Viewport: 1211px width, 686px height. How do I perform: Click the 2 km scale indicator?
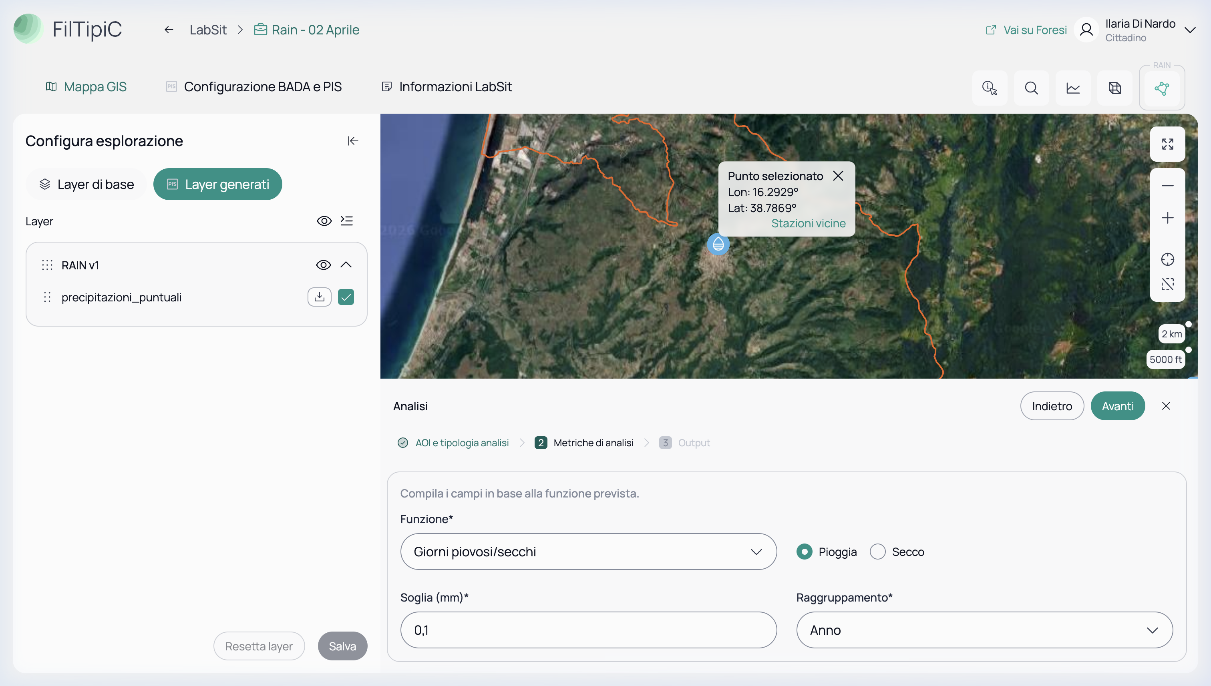tap(1171, 333)
